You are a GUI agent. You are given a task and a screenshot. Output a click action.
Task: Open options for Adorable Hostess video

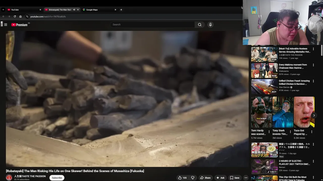(x=313, y=49)
